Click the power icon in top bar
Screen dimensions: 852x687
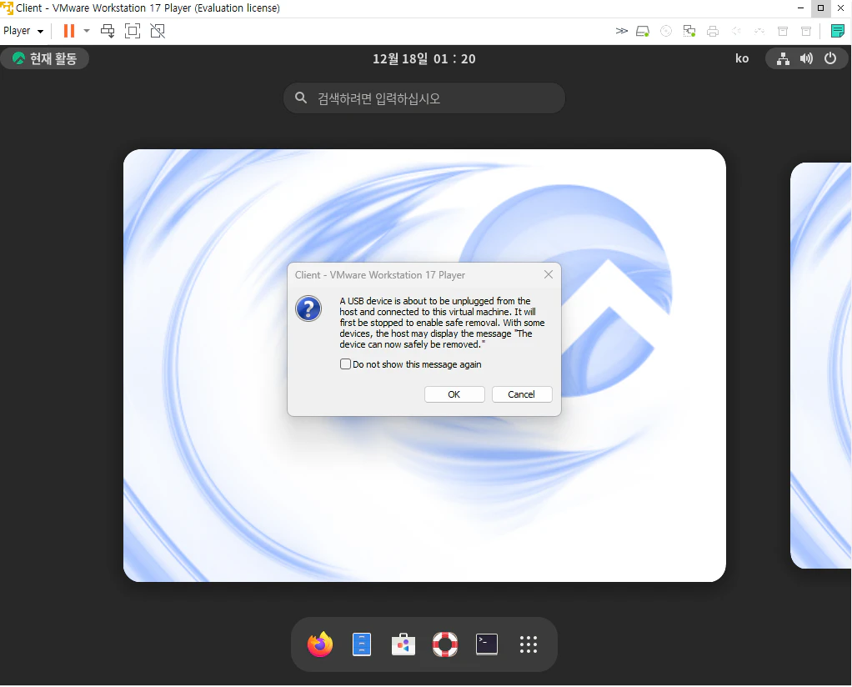(830, 58)
